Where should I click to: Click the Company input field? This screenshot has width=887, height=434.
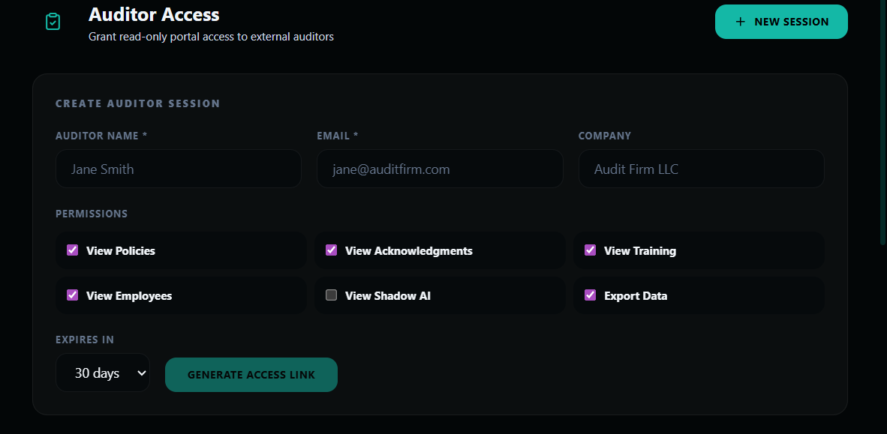[701, 169]
